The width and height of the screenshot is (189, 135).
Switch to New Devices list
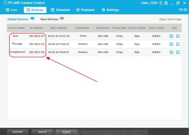(49, 19)
